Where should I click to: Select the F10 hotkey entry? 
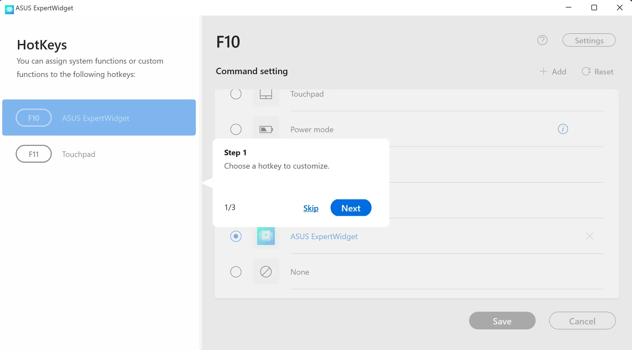click(x=99, y=117)
